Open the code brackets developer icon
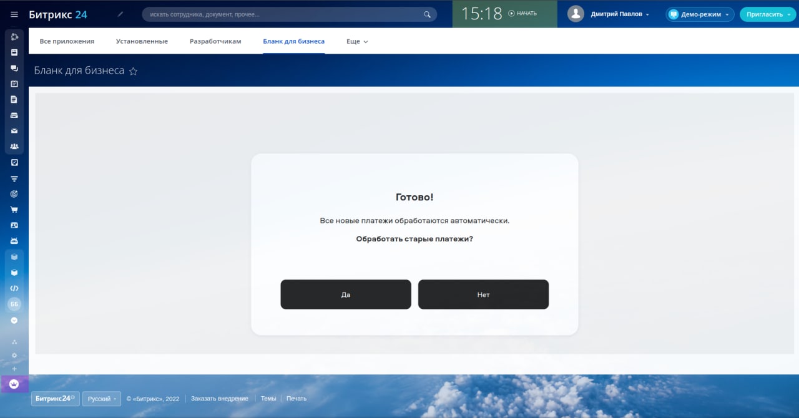 [x=14, y=288]
